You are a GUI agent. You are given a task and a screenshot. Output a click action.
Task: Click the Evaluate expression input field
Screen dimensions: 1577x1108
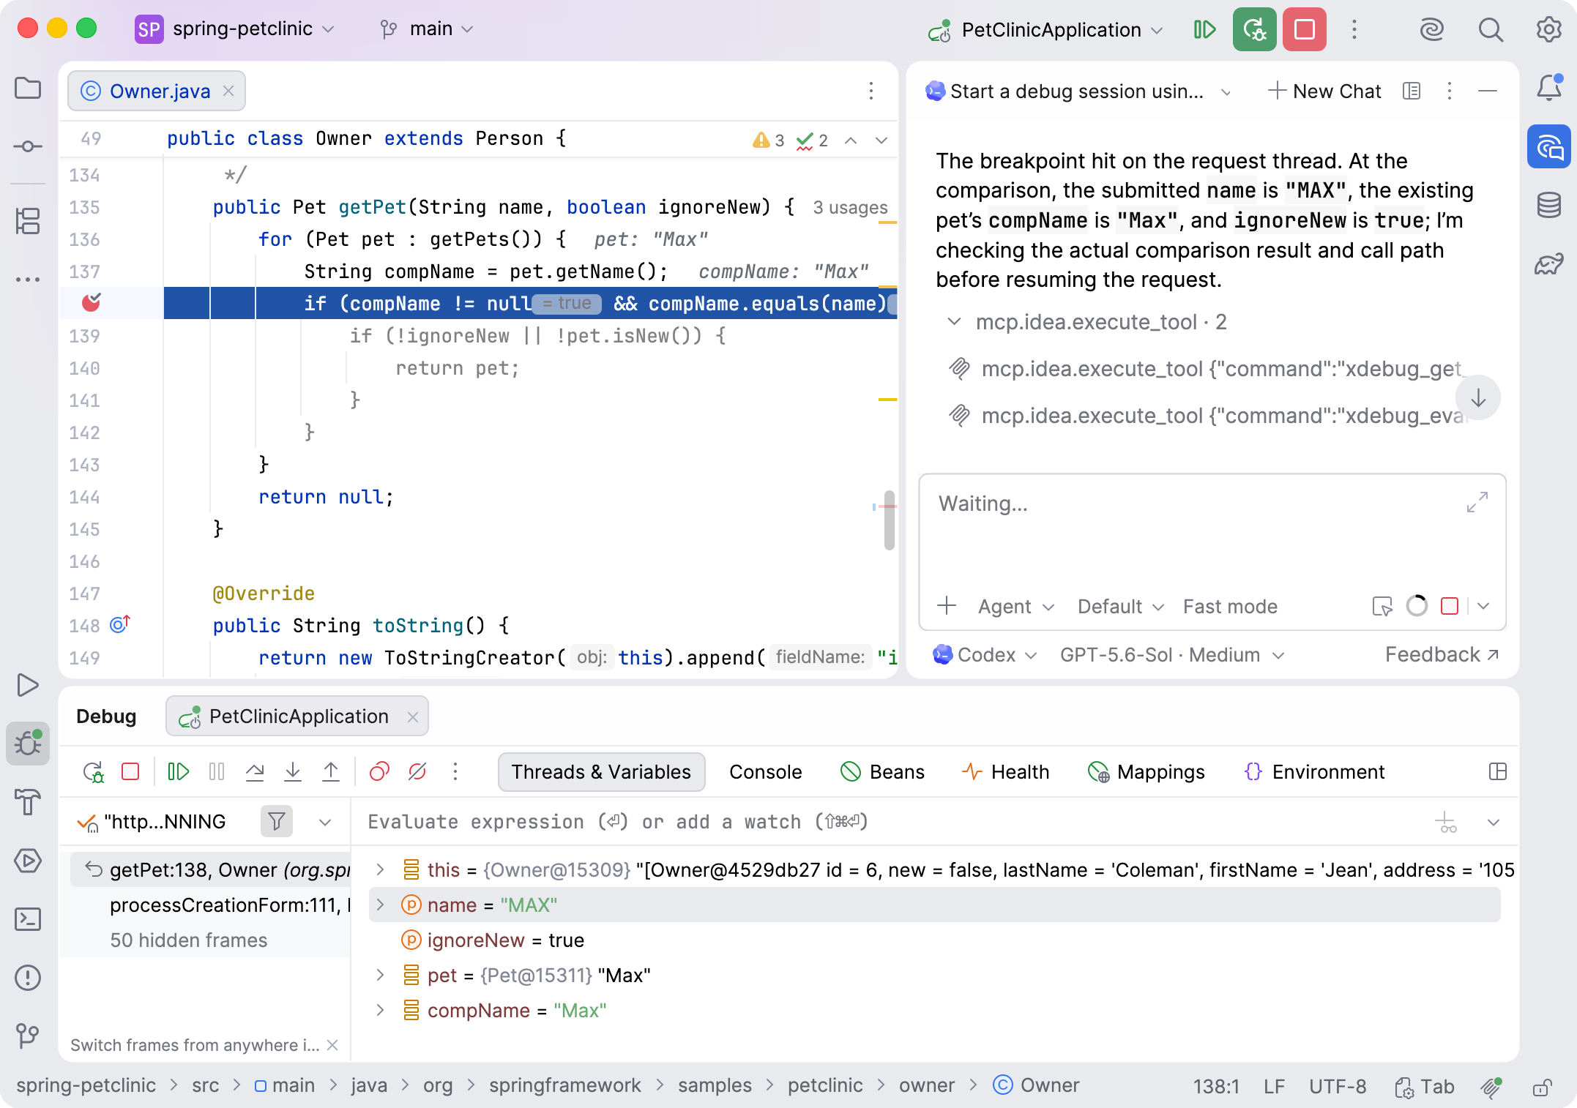893,822
